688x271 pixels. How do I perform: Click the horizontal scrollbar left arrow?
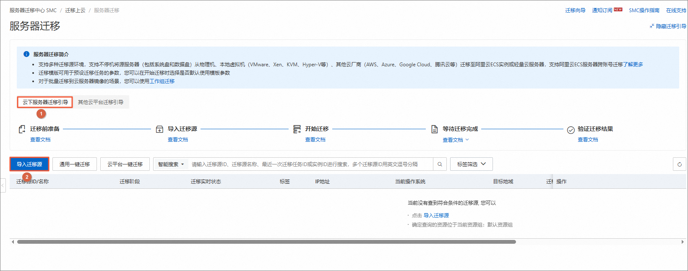click(x=13, y=242)
